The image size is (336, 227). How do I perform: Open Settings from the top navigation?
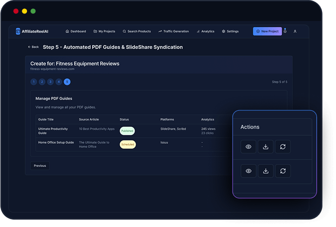pos(230,31)
